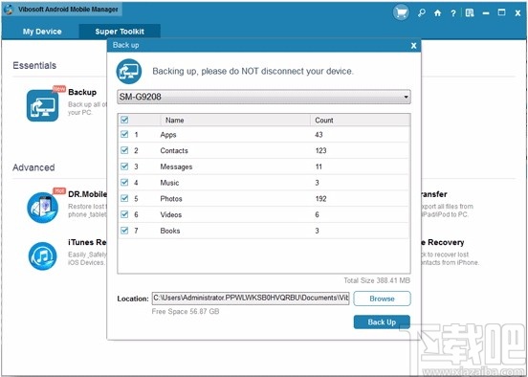The image size is (528, 377).
Task: Select the Photos row name
Action: 171,199
